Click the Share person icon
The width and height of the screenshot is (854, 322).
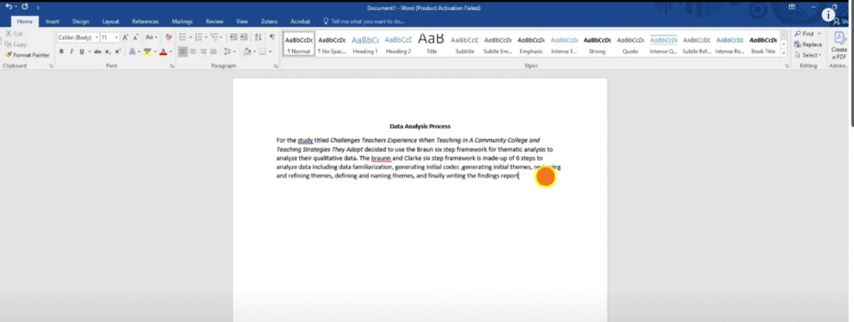(836, 21)
